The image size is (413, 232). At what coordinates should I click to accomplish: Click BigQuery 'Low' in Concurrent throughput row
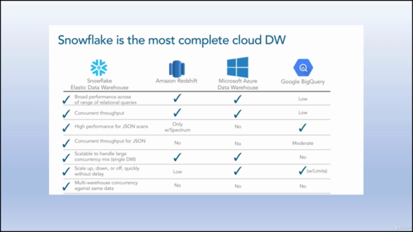(303, 113)
